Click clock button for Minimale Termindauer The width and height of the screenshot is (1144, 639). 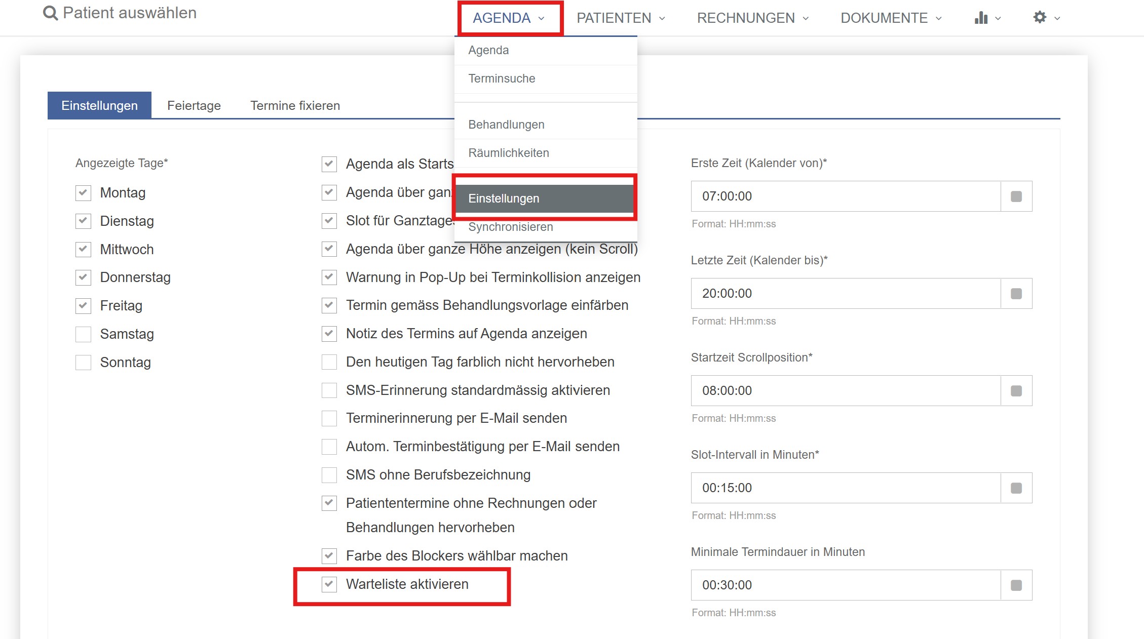coord(1016,585)
